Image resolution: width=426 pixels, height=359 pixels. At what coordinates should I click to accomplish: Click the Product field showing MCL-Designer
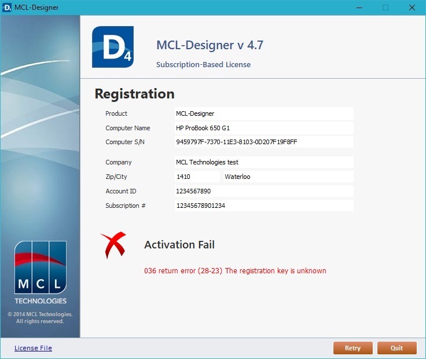[264, 113]
